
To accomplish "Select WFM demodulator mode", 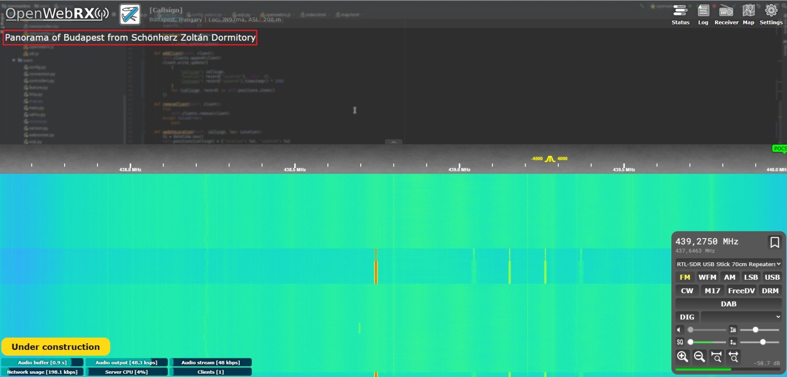I will click(x=707, y=277).
